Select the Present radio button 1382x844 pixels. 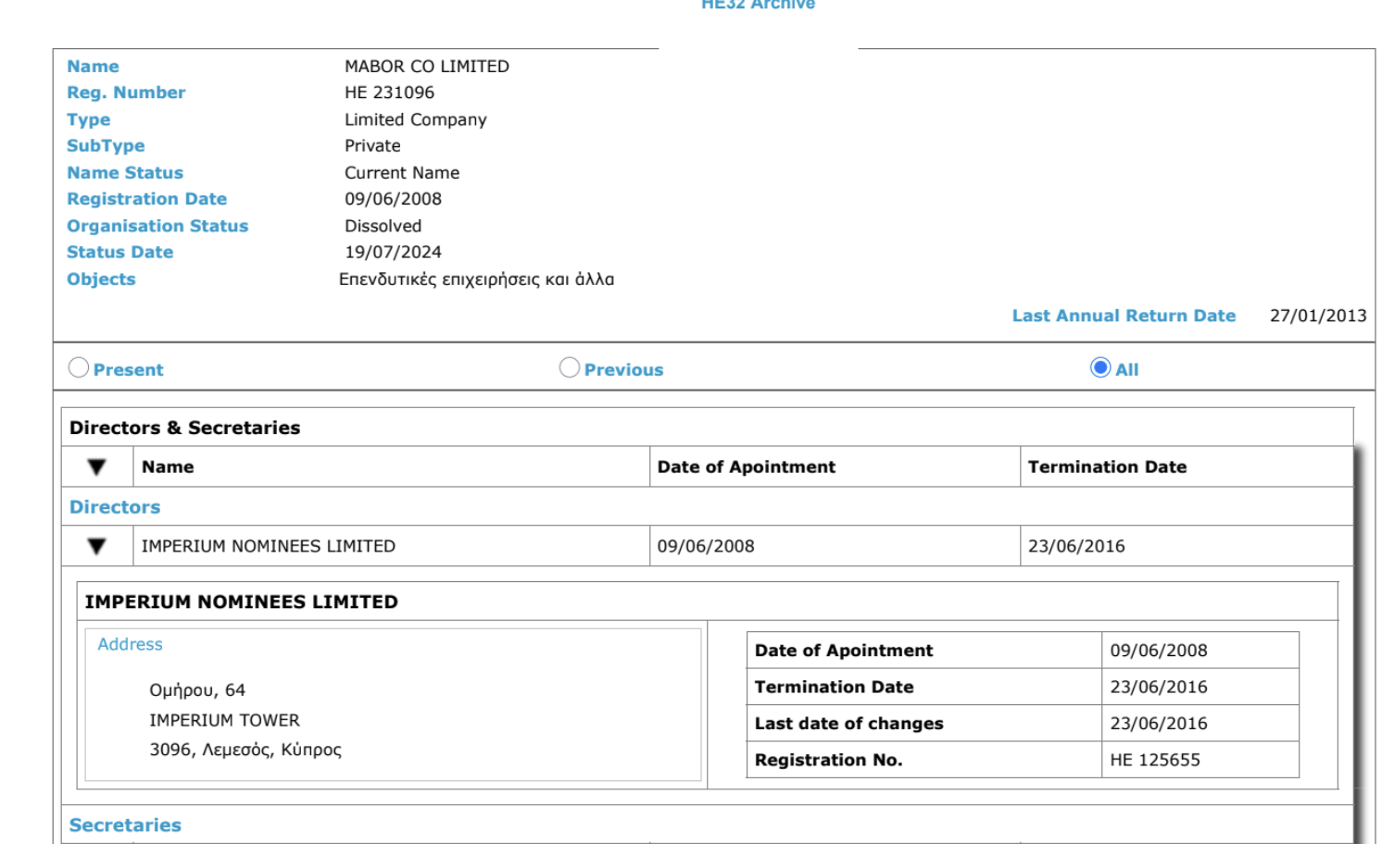tap(79, 368)
